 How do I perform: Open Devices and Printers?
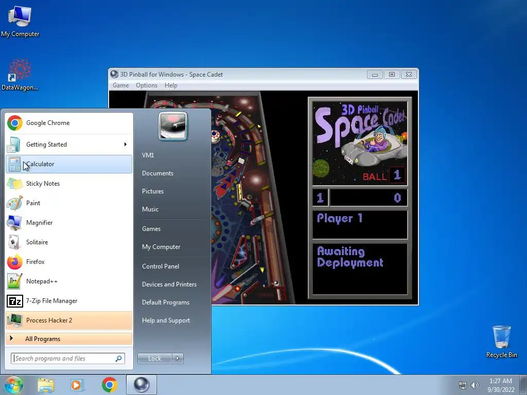tap(169, 284)
